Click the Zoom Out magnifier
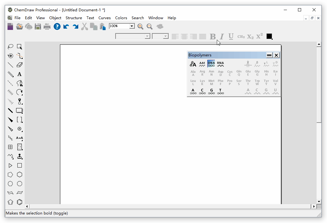Image resolution: width=327 pixels, height=223 pixels. coord(150,26)
